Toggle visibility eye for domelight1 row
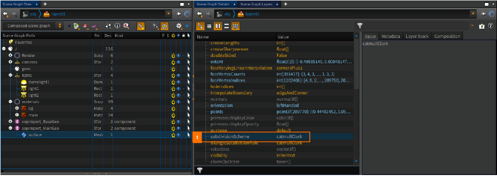 coord(178,82)
